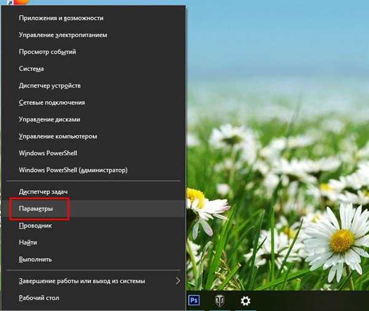This screenshot has height=311, width=369.
Task: Expand shutdown submenu chevron arrow
Action: click(x=178, y=281)
